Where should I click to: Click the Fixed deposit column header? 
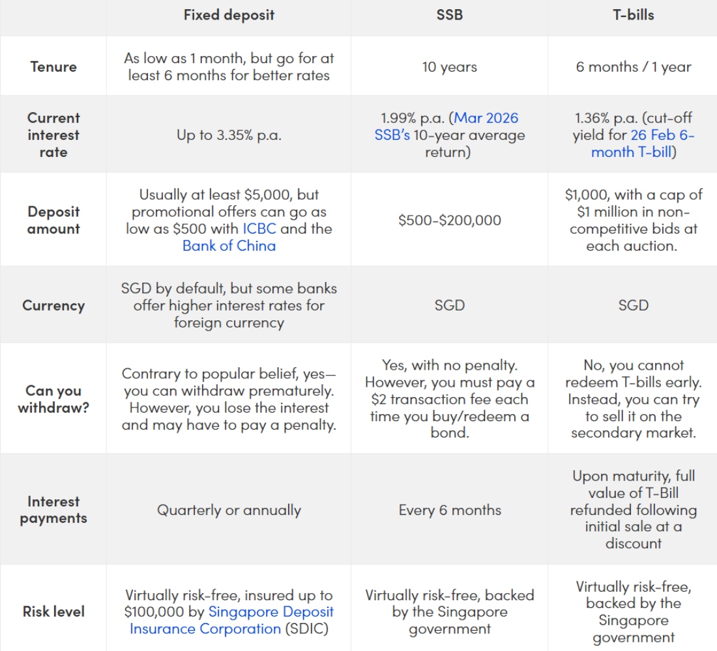pos(229,15)
